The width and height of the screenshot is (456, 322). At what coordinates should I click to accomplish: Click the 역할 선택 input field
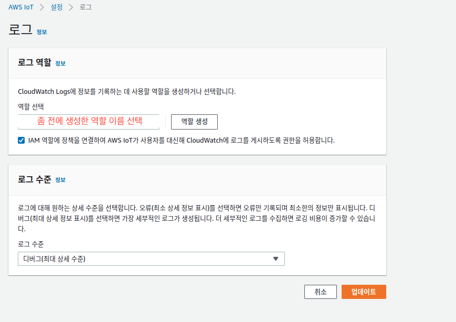pos(89,122)
